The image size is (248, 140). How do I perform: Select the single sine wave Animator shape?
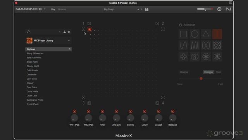[x=183, y=45]
